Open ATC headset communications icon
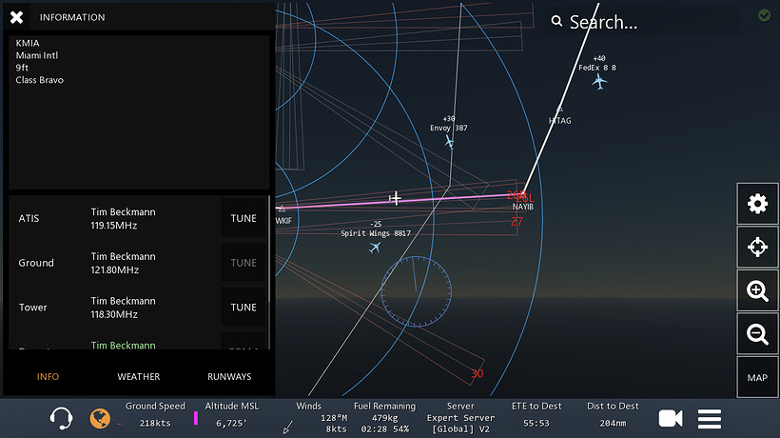 pos(61,418)
